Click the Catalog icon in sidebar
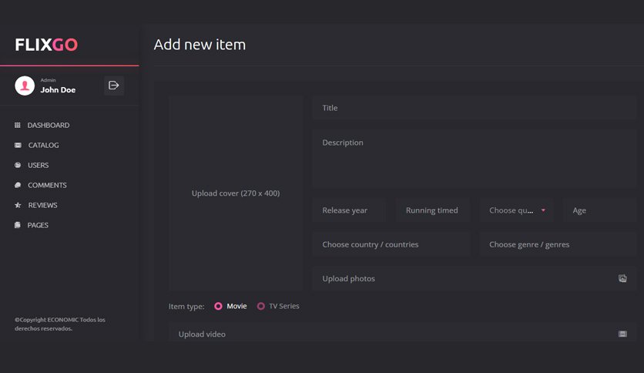 point(18,145)
